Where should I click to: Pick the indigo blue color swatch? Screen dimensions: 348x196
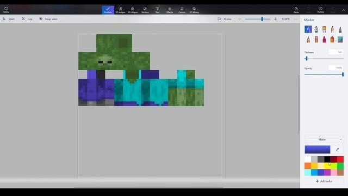click(321, 173)
